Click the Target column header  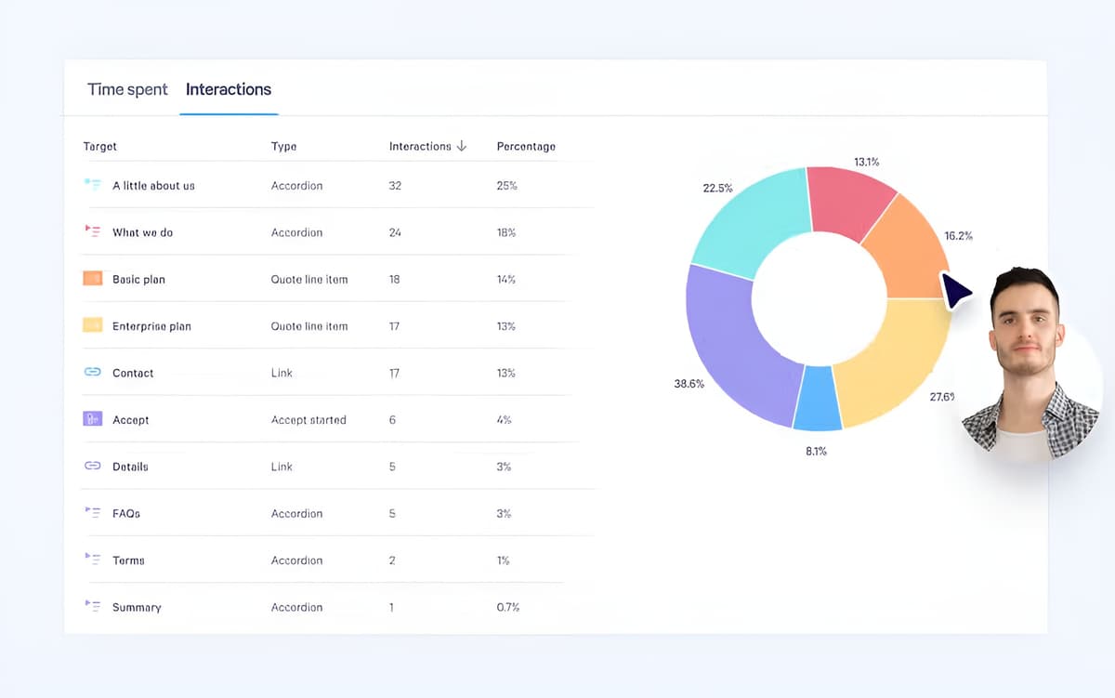click(x=98, y=146)
